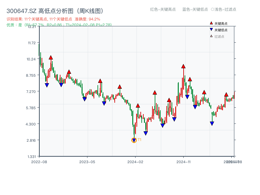Select the early-2025 red high marker near 7.2
Screen dimensions: 260x195
pos(204,92)
